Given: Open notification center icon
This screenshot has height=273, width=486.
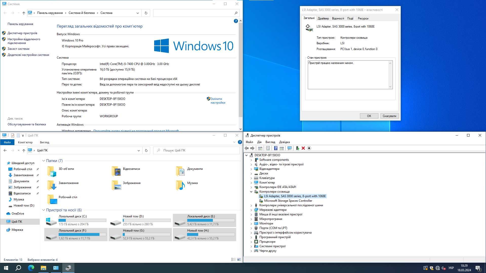Looking at the screenshot, I should click(x=478, y=268).
